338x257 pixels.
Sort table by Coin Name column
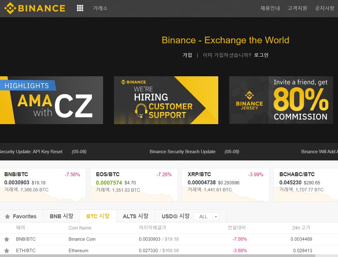80,228
